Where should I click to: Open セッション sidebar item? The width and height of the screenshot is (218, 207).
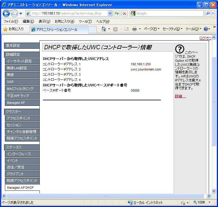pyautogui.click(x=22, y=125)
